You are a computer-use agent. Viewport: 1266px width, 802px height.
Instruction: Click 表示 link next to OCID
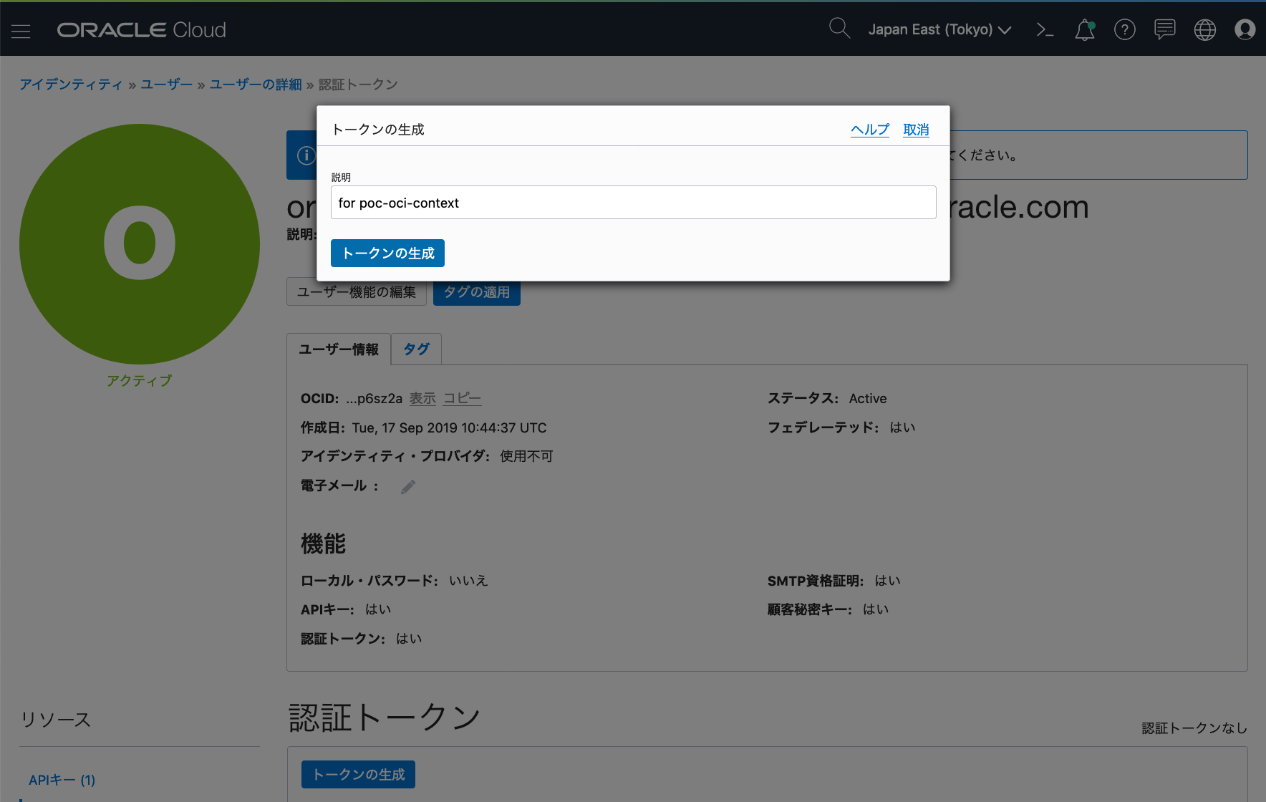tap(422, 398)
